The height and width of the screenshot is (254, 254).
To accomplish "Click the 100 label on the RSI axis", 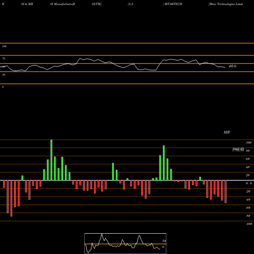I will point(4,46).
